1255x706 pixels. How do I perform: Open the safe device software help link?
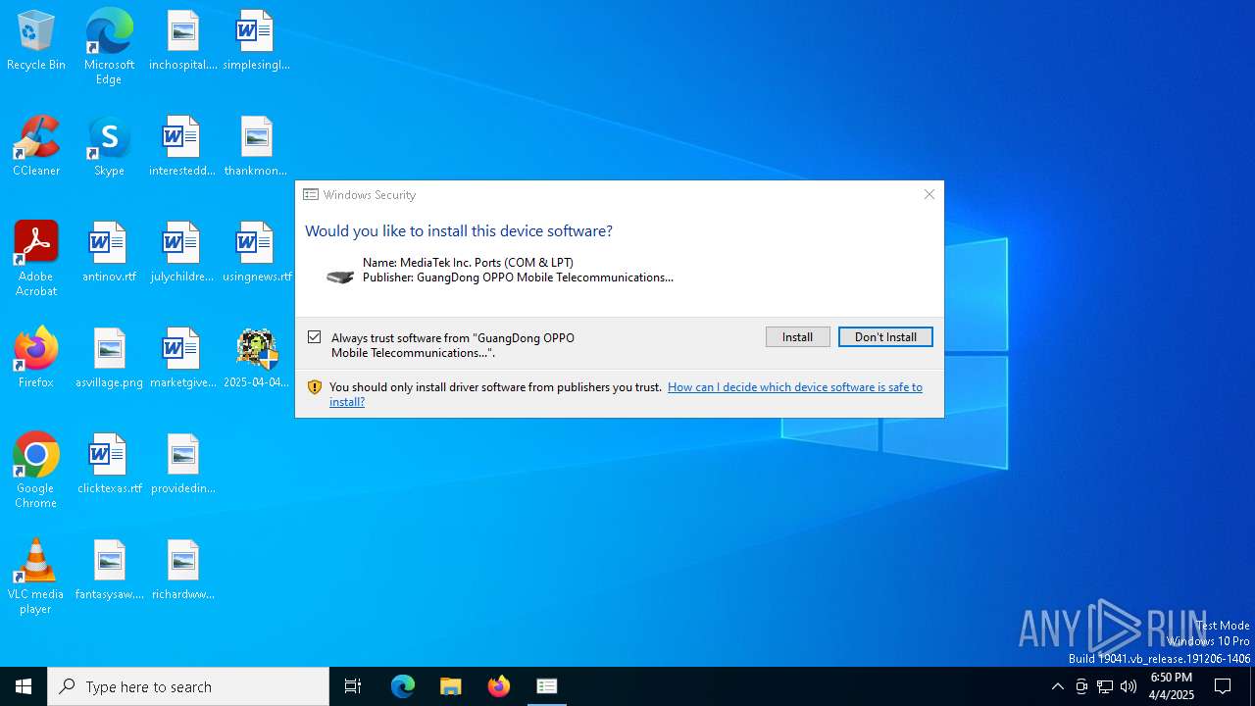(x=626, y=394)
